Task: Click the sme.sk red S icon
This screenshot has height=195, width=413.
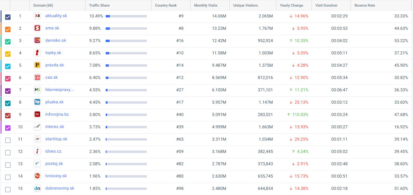Action: point(37,28)
